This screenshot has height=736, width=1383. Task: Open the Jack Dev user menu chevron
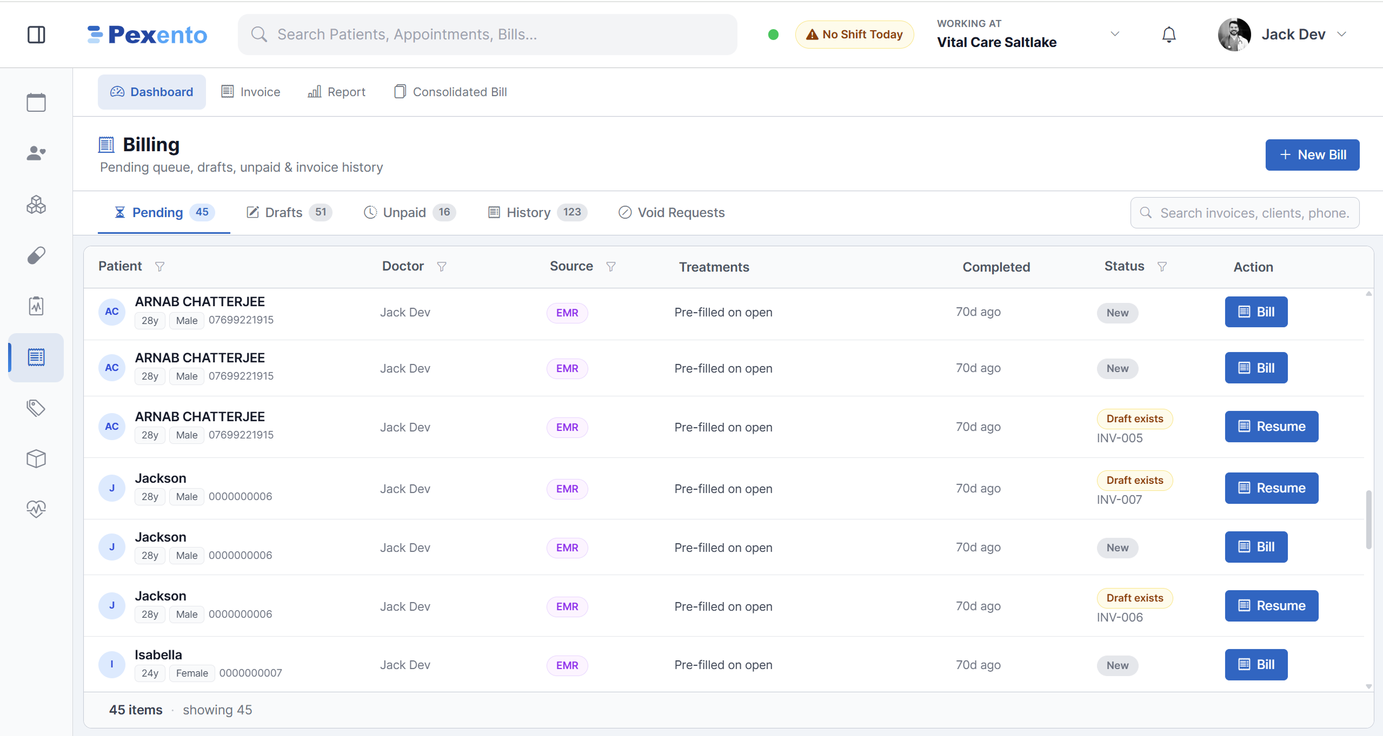(x=1341, y=35)
